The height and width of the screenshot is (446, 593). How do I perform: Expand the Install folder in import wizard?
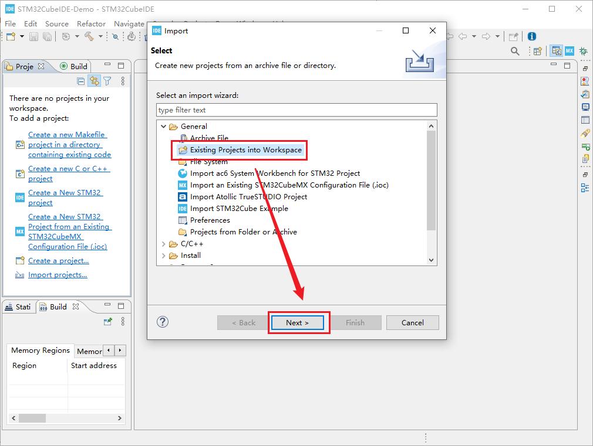tap(164, 256)
